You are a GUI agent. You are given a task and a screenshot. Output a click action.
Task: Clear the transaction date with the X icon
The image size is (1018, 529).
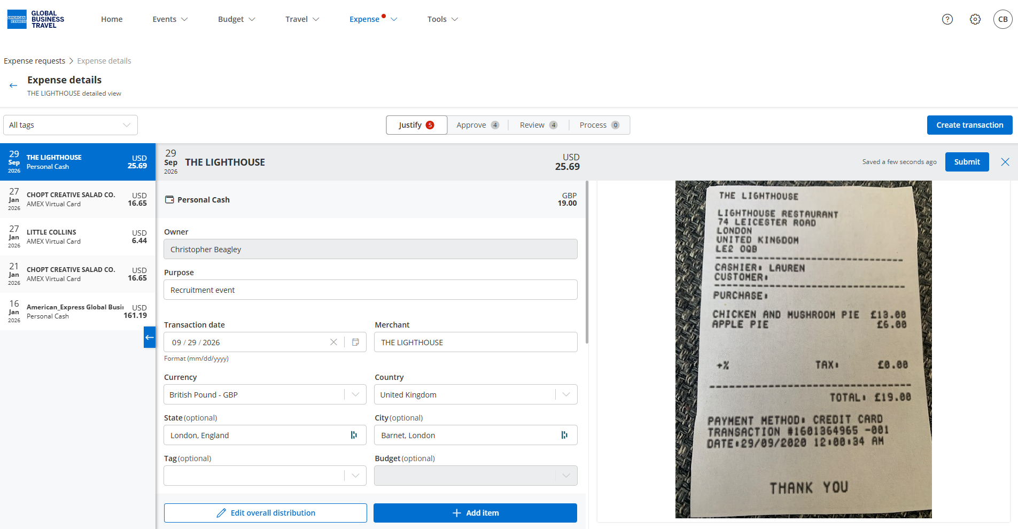(x=333, y=342)
